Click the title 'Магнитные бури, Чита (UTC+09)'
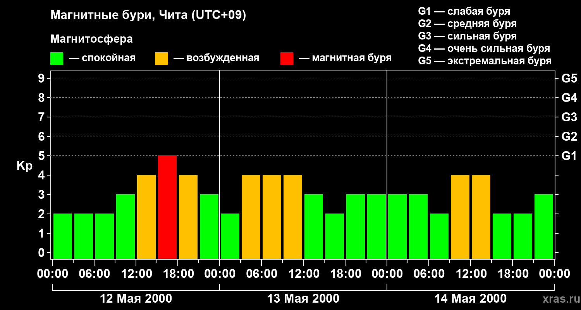The image size is (581, 310). (x=148, y=15)
